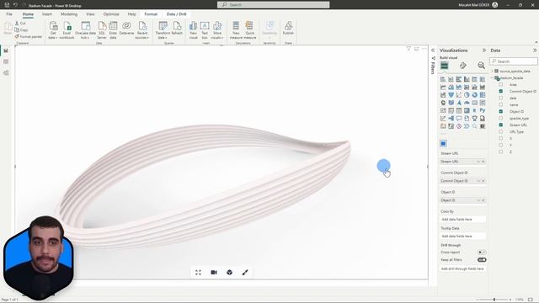539x303 pixels.
Task: Open Excel workbook data source
Action: (67, 30)
